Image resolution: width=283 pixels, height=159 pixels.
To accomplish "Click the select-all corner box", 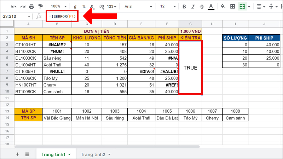I will click(x=7, y=24).
